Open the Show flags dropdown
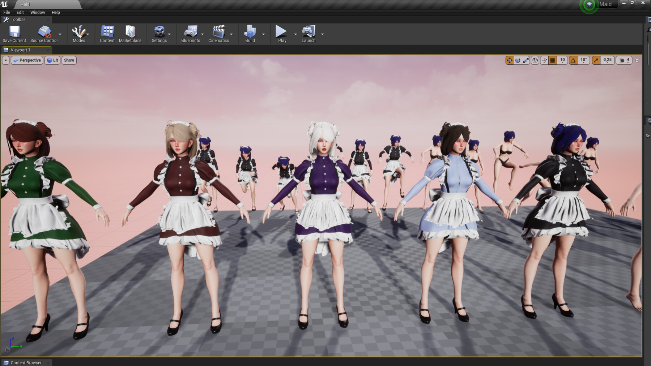The width and height of the screenshot is (651, 366). coord(69,60)
